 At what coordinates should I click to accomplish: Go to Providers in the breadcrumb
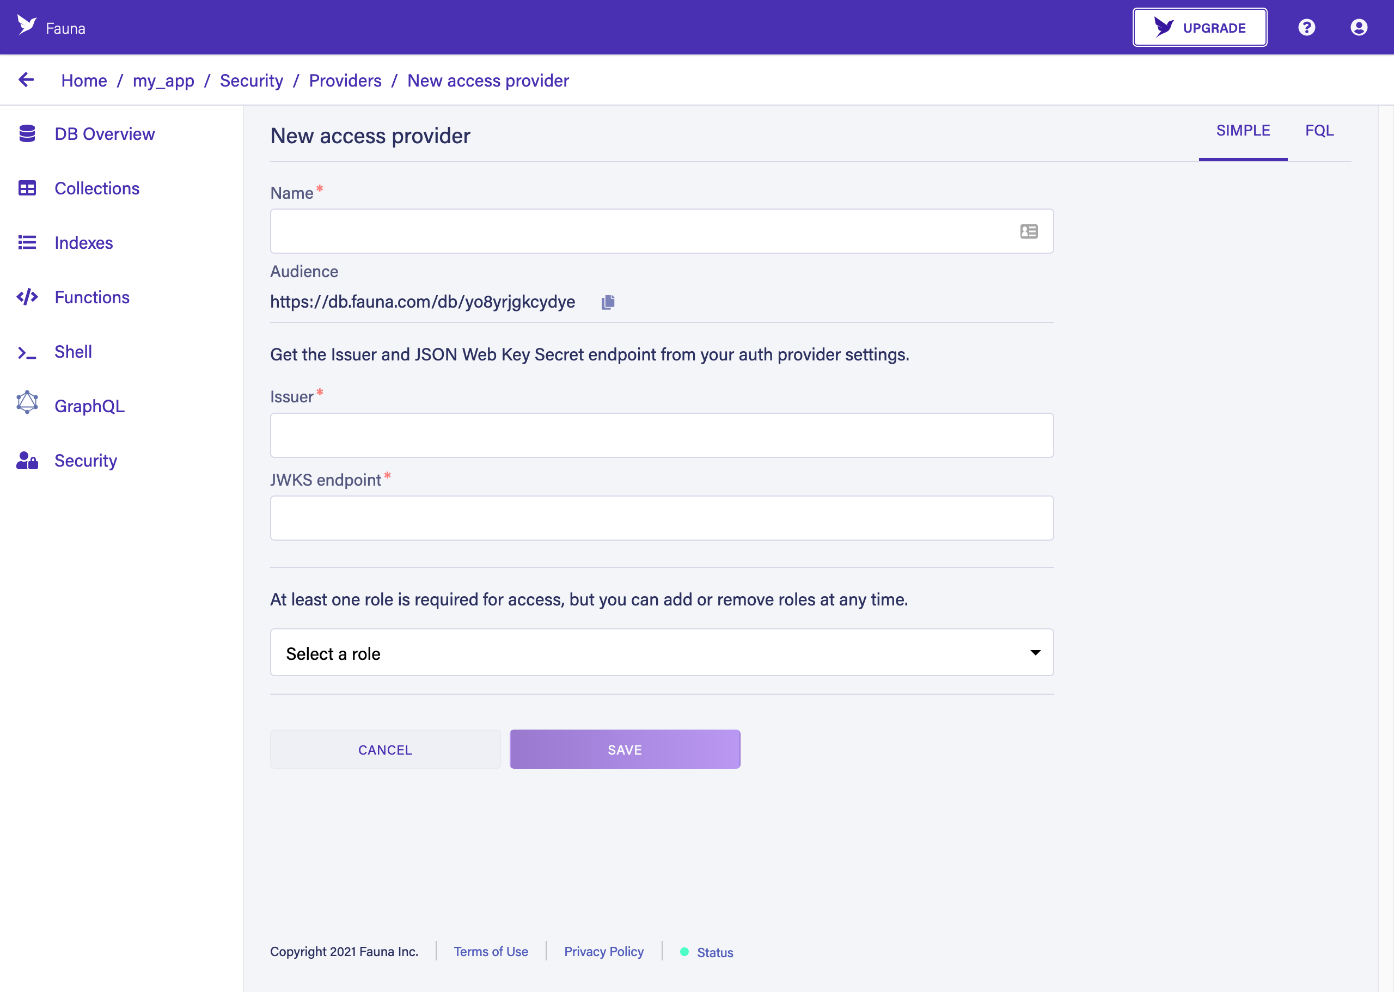coord(345,80)
